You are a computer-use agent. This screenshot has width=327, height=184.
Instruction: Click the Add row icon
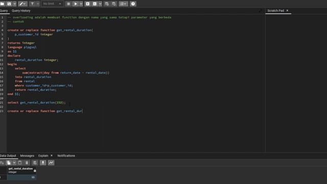click(2, 163)
